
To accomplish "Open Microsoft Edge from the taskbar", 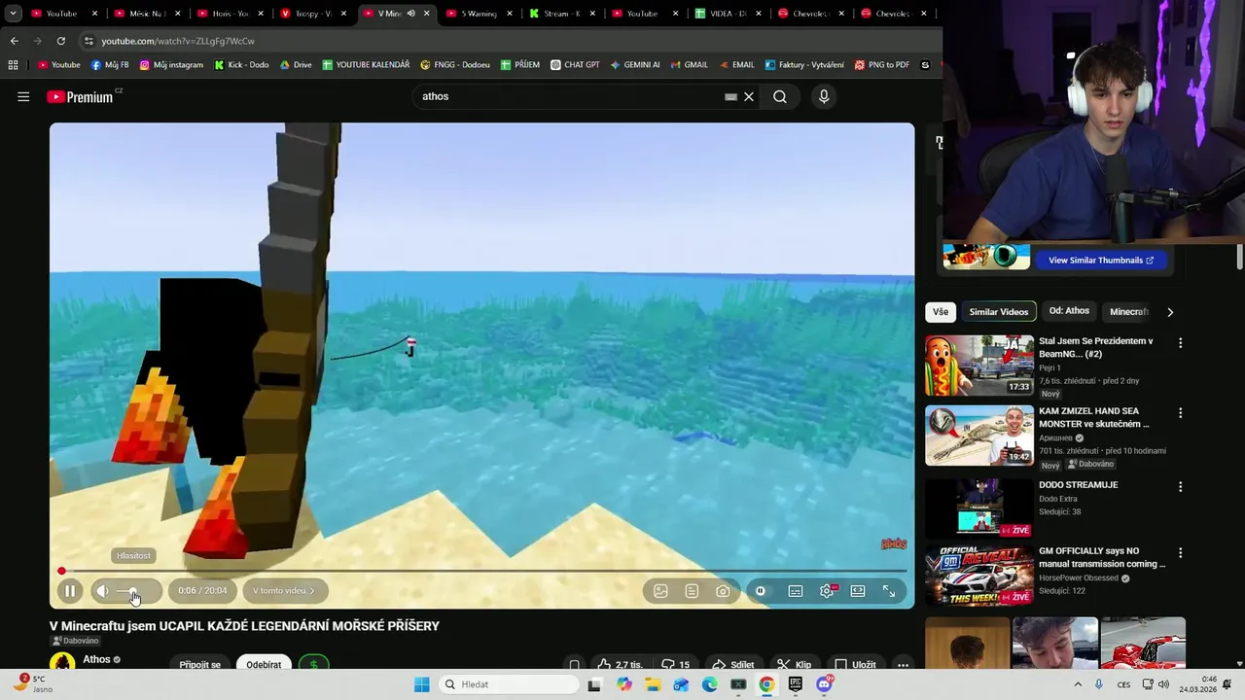I will 710,684.
